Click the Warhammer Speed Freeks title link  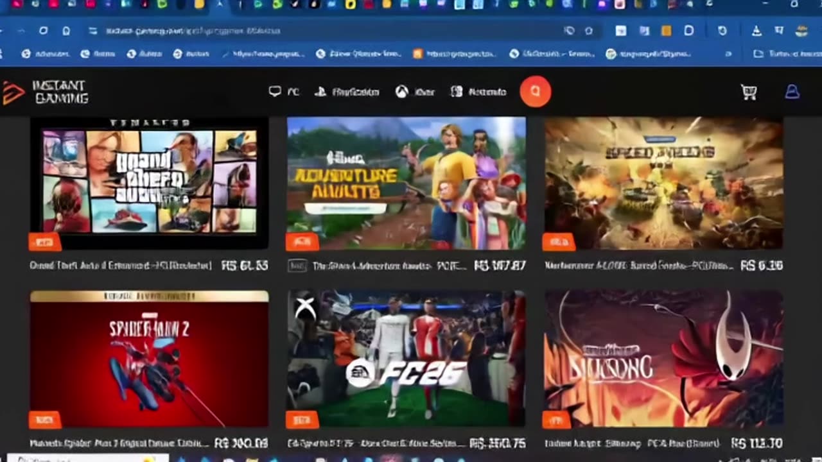(638, 266)
